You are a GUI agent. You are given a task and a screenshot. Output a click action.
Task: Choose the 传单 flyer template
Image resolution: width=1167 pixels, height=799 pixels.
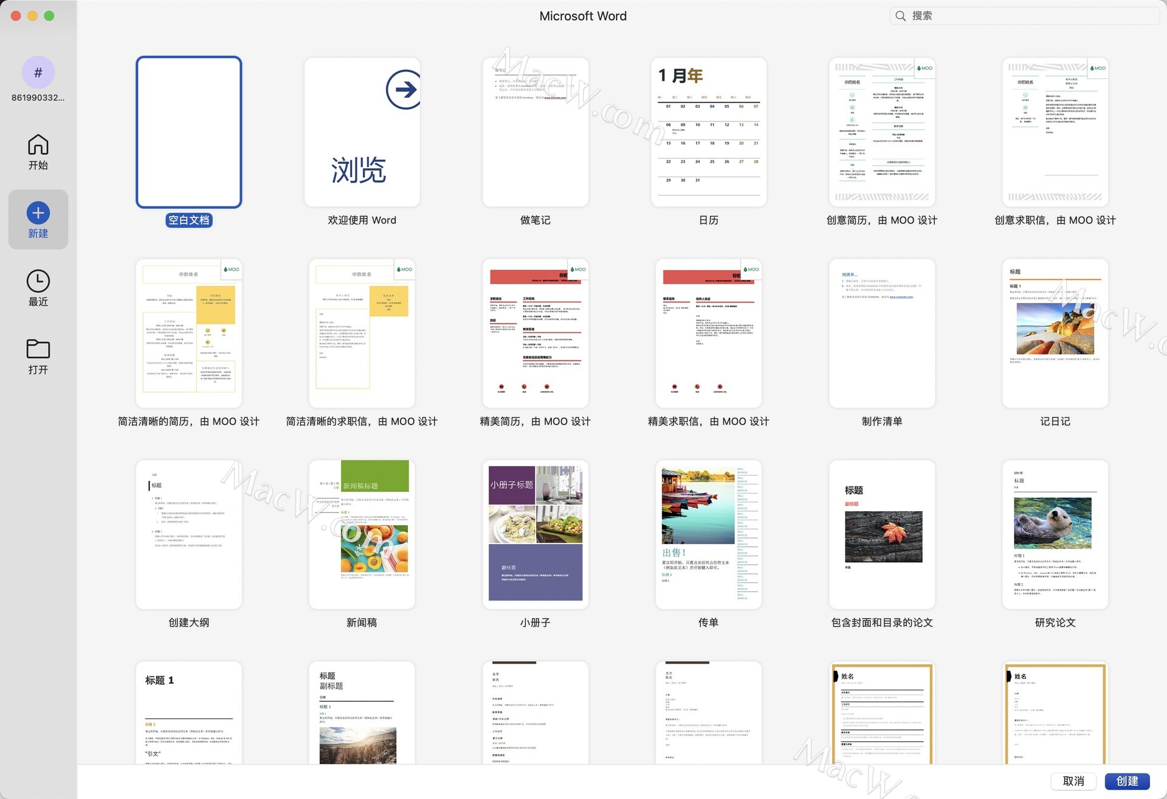709,534
